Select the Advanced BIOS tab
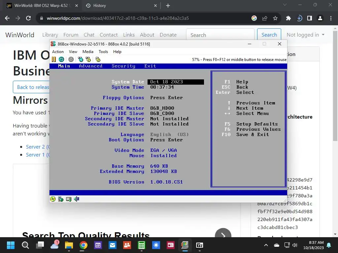338x253 pixels. click(90, 66)
